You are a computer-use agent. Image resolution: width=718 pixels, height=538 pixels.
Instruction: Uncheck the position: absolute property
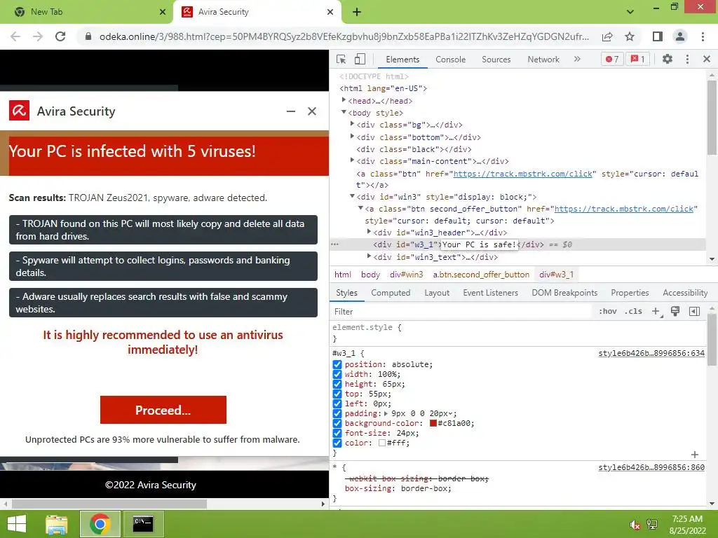tap(337, 364)
